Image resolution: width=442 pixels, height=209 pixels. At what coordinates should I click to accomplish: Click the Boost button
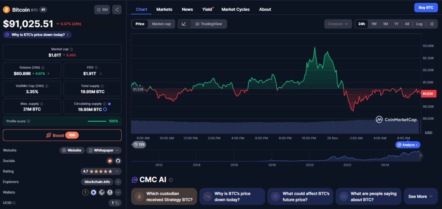[62, 135]
